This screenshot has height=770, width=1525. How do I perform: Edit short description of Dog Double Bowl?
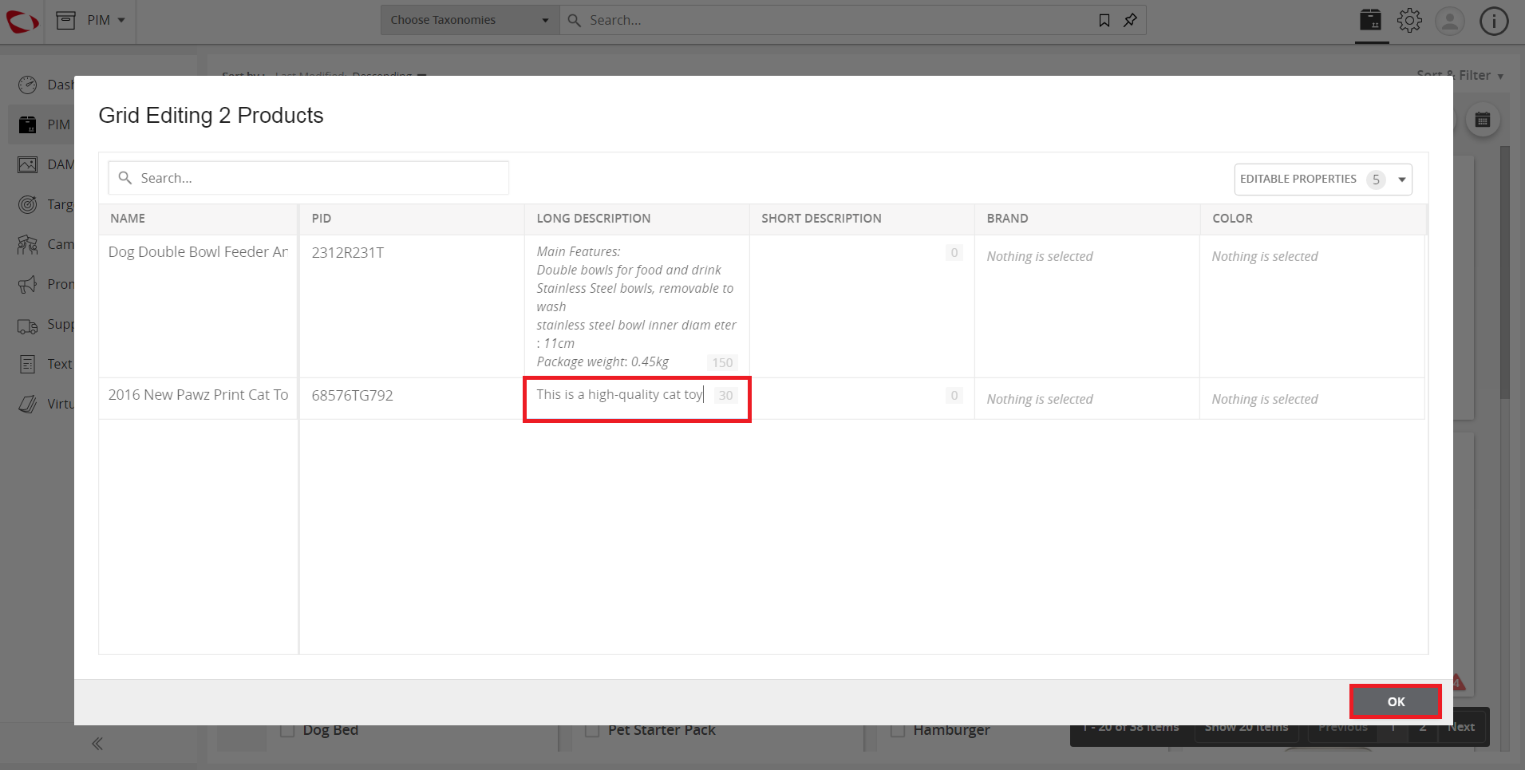point(862,306)
